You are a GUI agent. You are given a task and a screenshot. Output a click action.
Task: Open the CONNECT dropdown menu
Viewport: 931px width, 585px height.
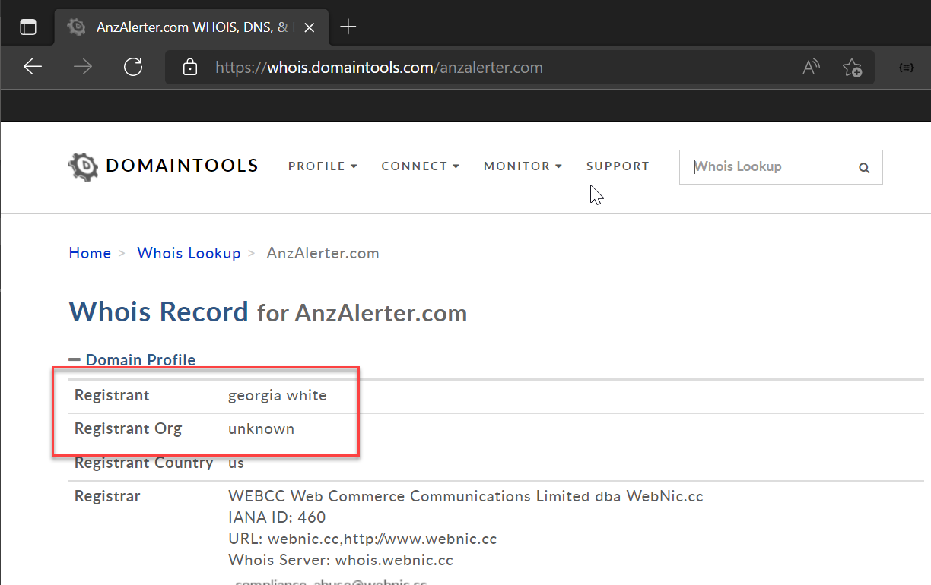coord(420,166)
